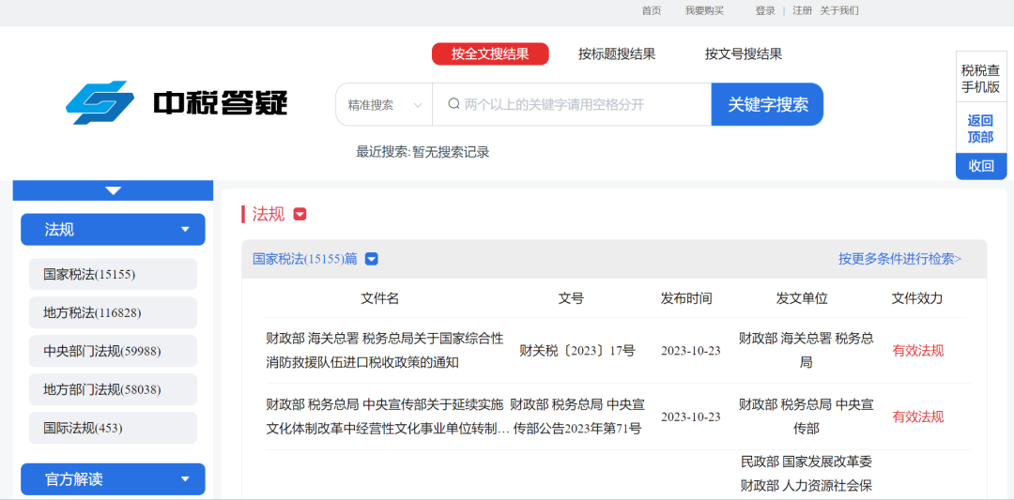The image size is (1014, 500).
Task: Select 国家税法(15155) in the sidebar
Action: click(x=114, y=275)
